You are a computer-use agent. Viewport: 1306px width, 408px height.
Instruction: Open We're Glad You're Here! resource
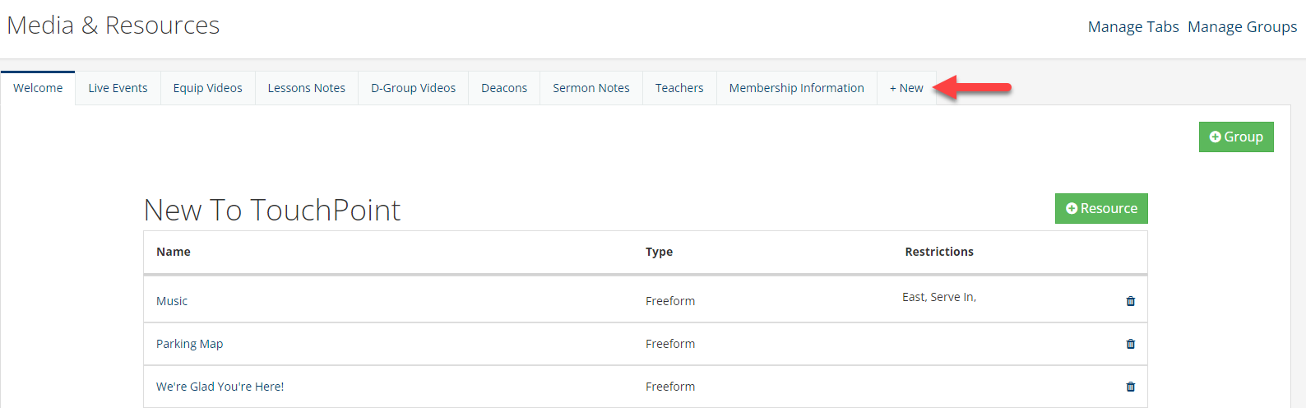[x=220, y=387]
